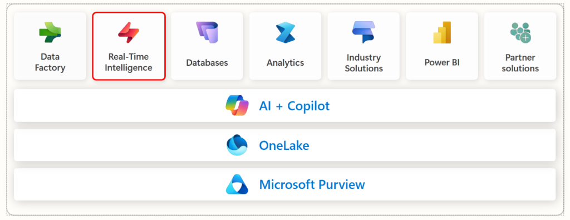This screenshot has width=570, height=220.
Task: Click the OneLake blue sphere icon
Action: tap(237, 145)
